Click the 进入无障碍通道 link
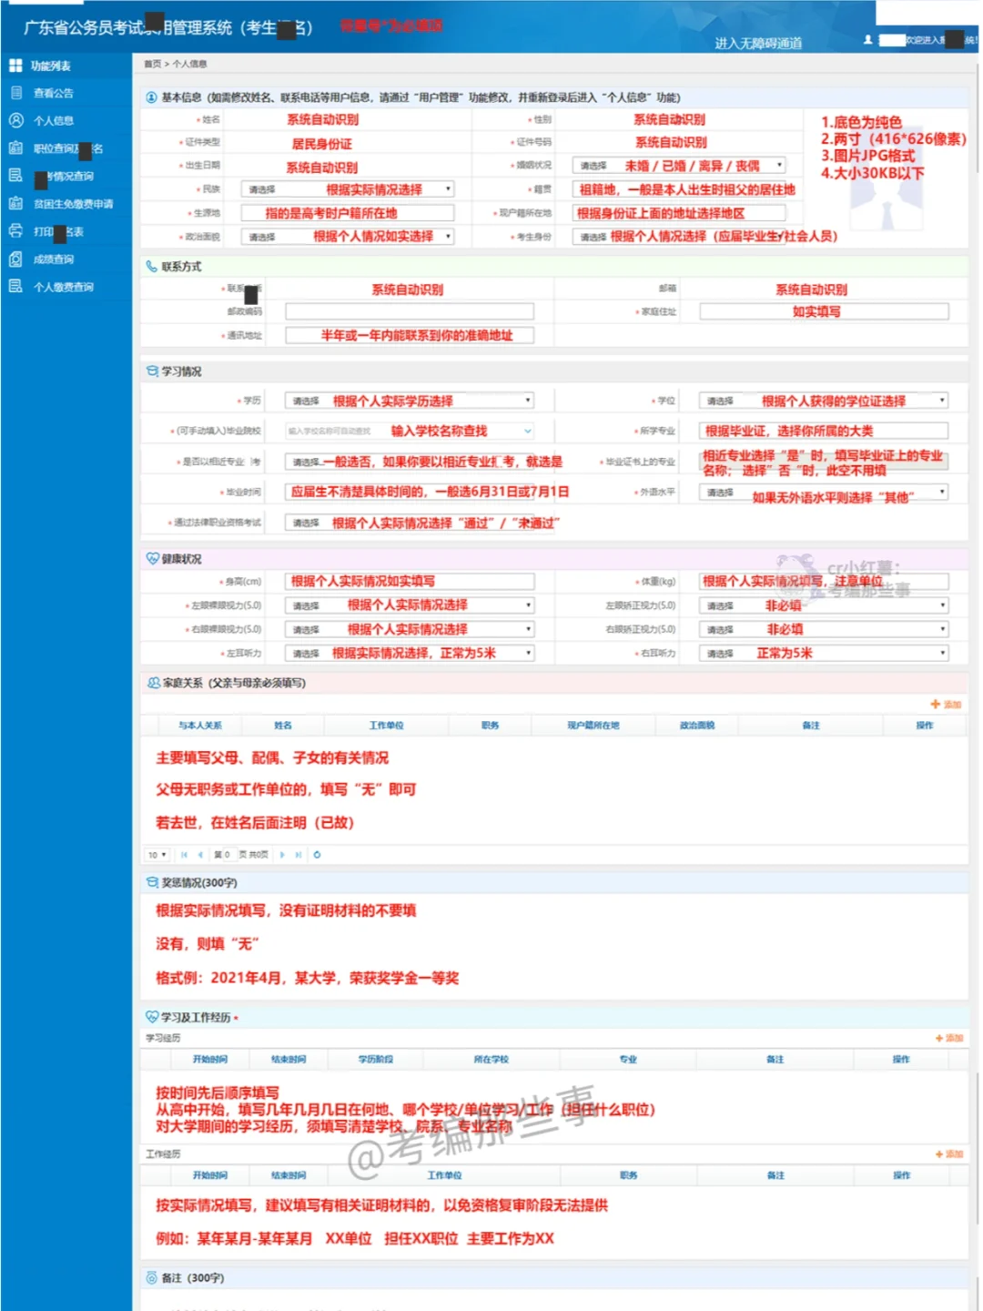Image resolution: width=983 pixels, height=1311 pixels. tap(758, 43)
